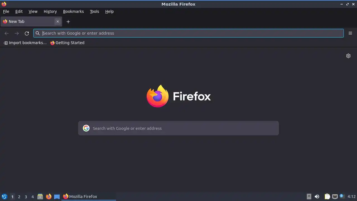Click Import bookmarks in bookmarks toolbar
The height and width of the screenshot is (201, 357).
(x=25, y=43)
